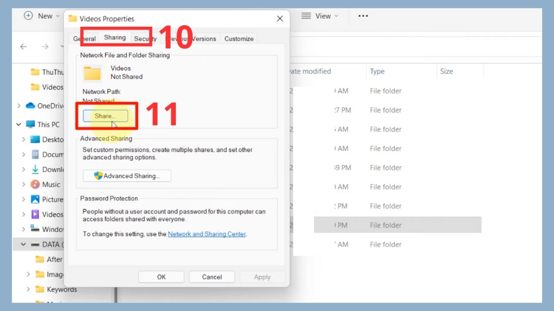Expand the OneDrive tree node

click(18, 106)
